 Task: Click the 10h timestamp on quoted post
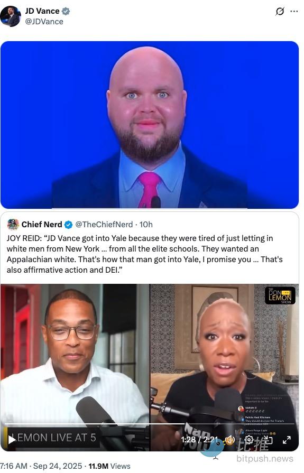click(x=146, y=225)
